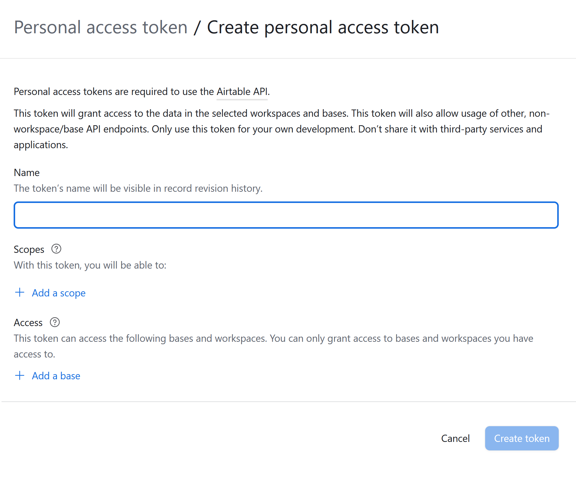The width and height of the screenshot is (576, 477).
Task: Click the Scopes help question mark icon
Action: coord(56,249)
